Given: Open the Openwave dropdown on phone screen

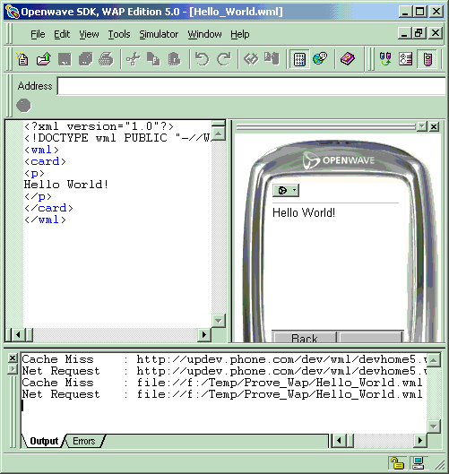Looking at the screenshot, I should (x=286, y=191).
